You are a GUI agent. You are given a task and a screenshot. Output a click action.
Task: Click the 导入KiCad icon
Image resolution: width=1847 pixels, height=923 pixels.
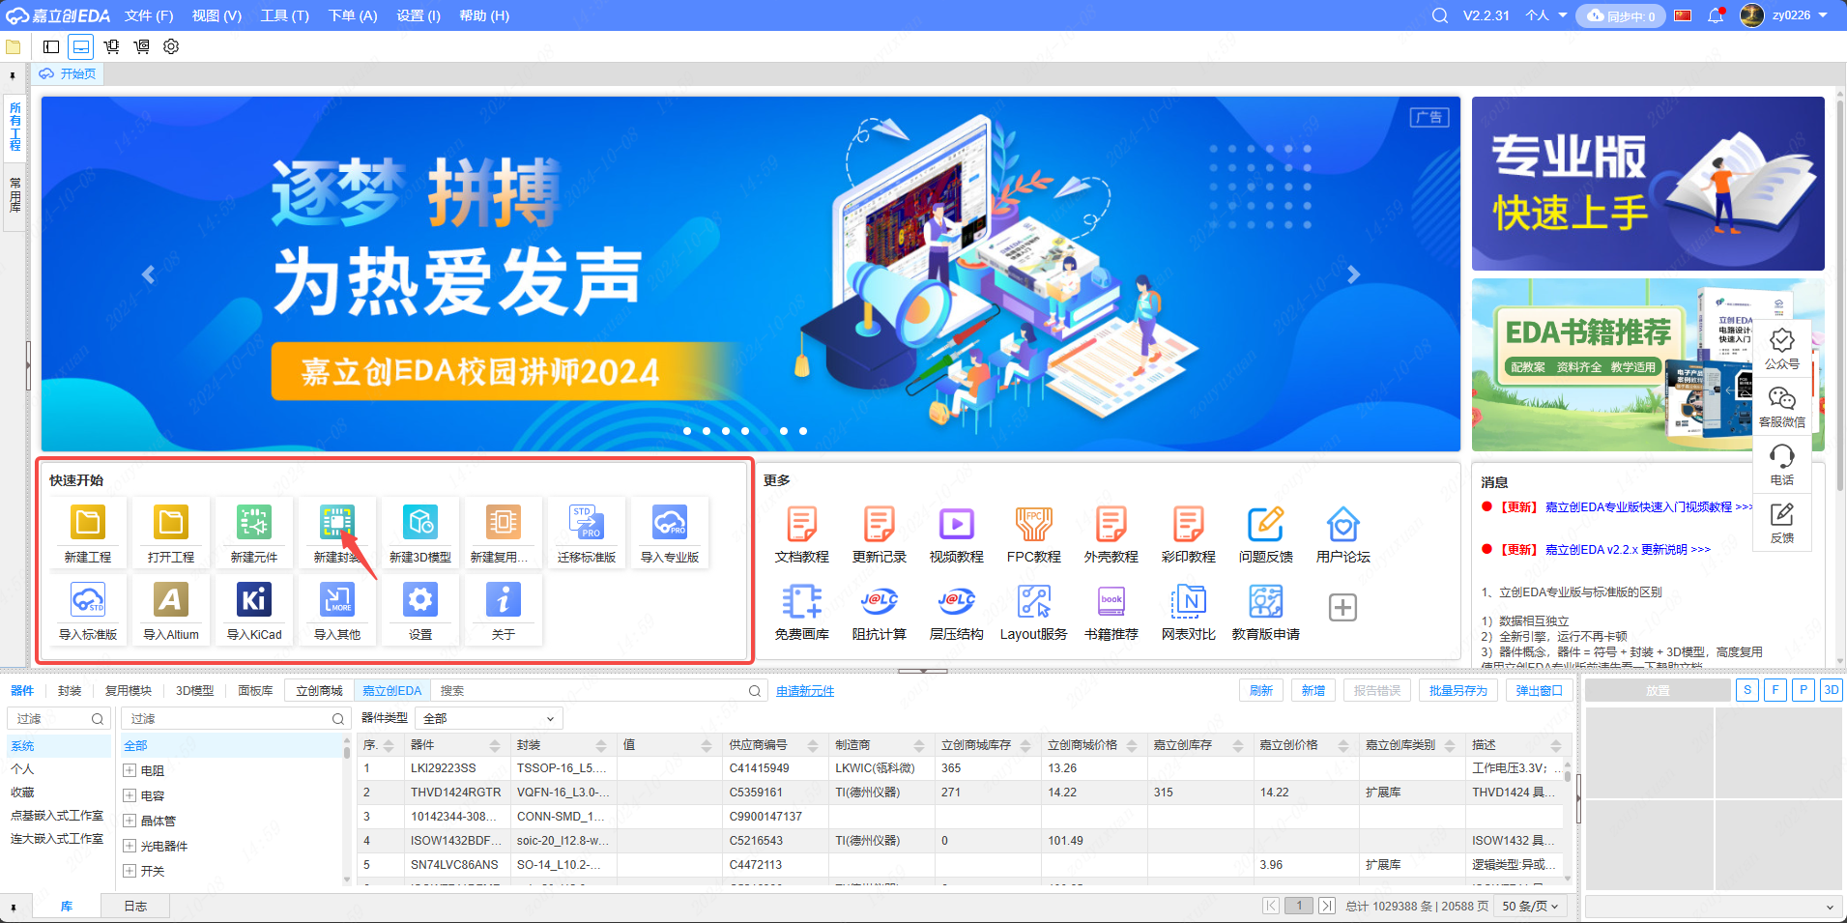tap(254, 600)
